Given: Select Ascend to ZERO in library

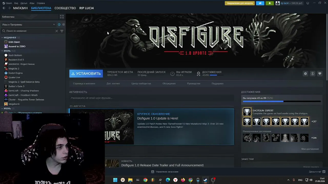Looking at the screenshot, I should [17, 47].
